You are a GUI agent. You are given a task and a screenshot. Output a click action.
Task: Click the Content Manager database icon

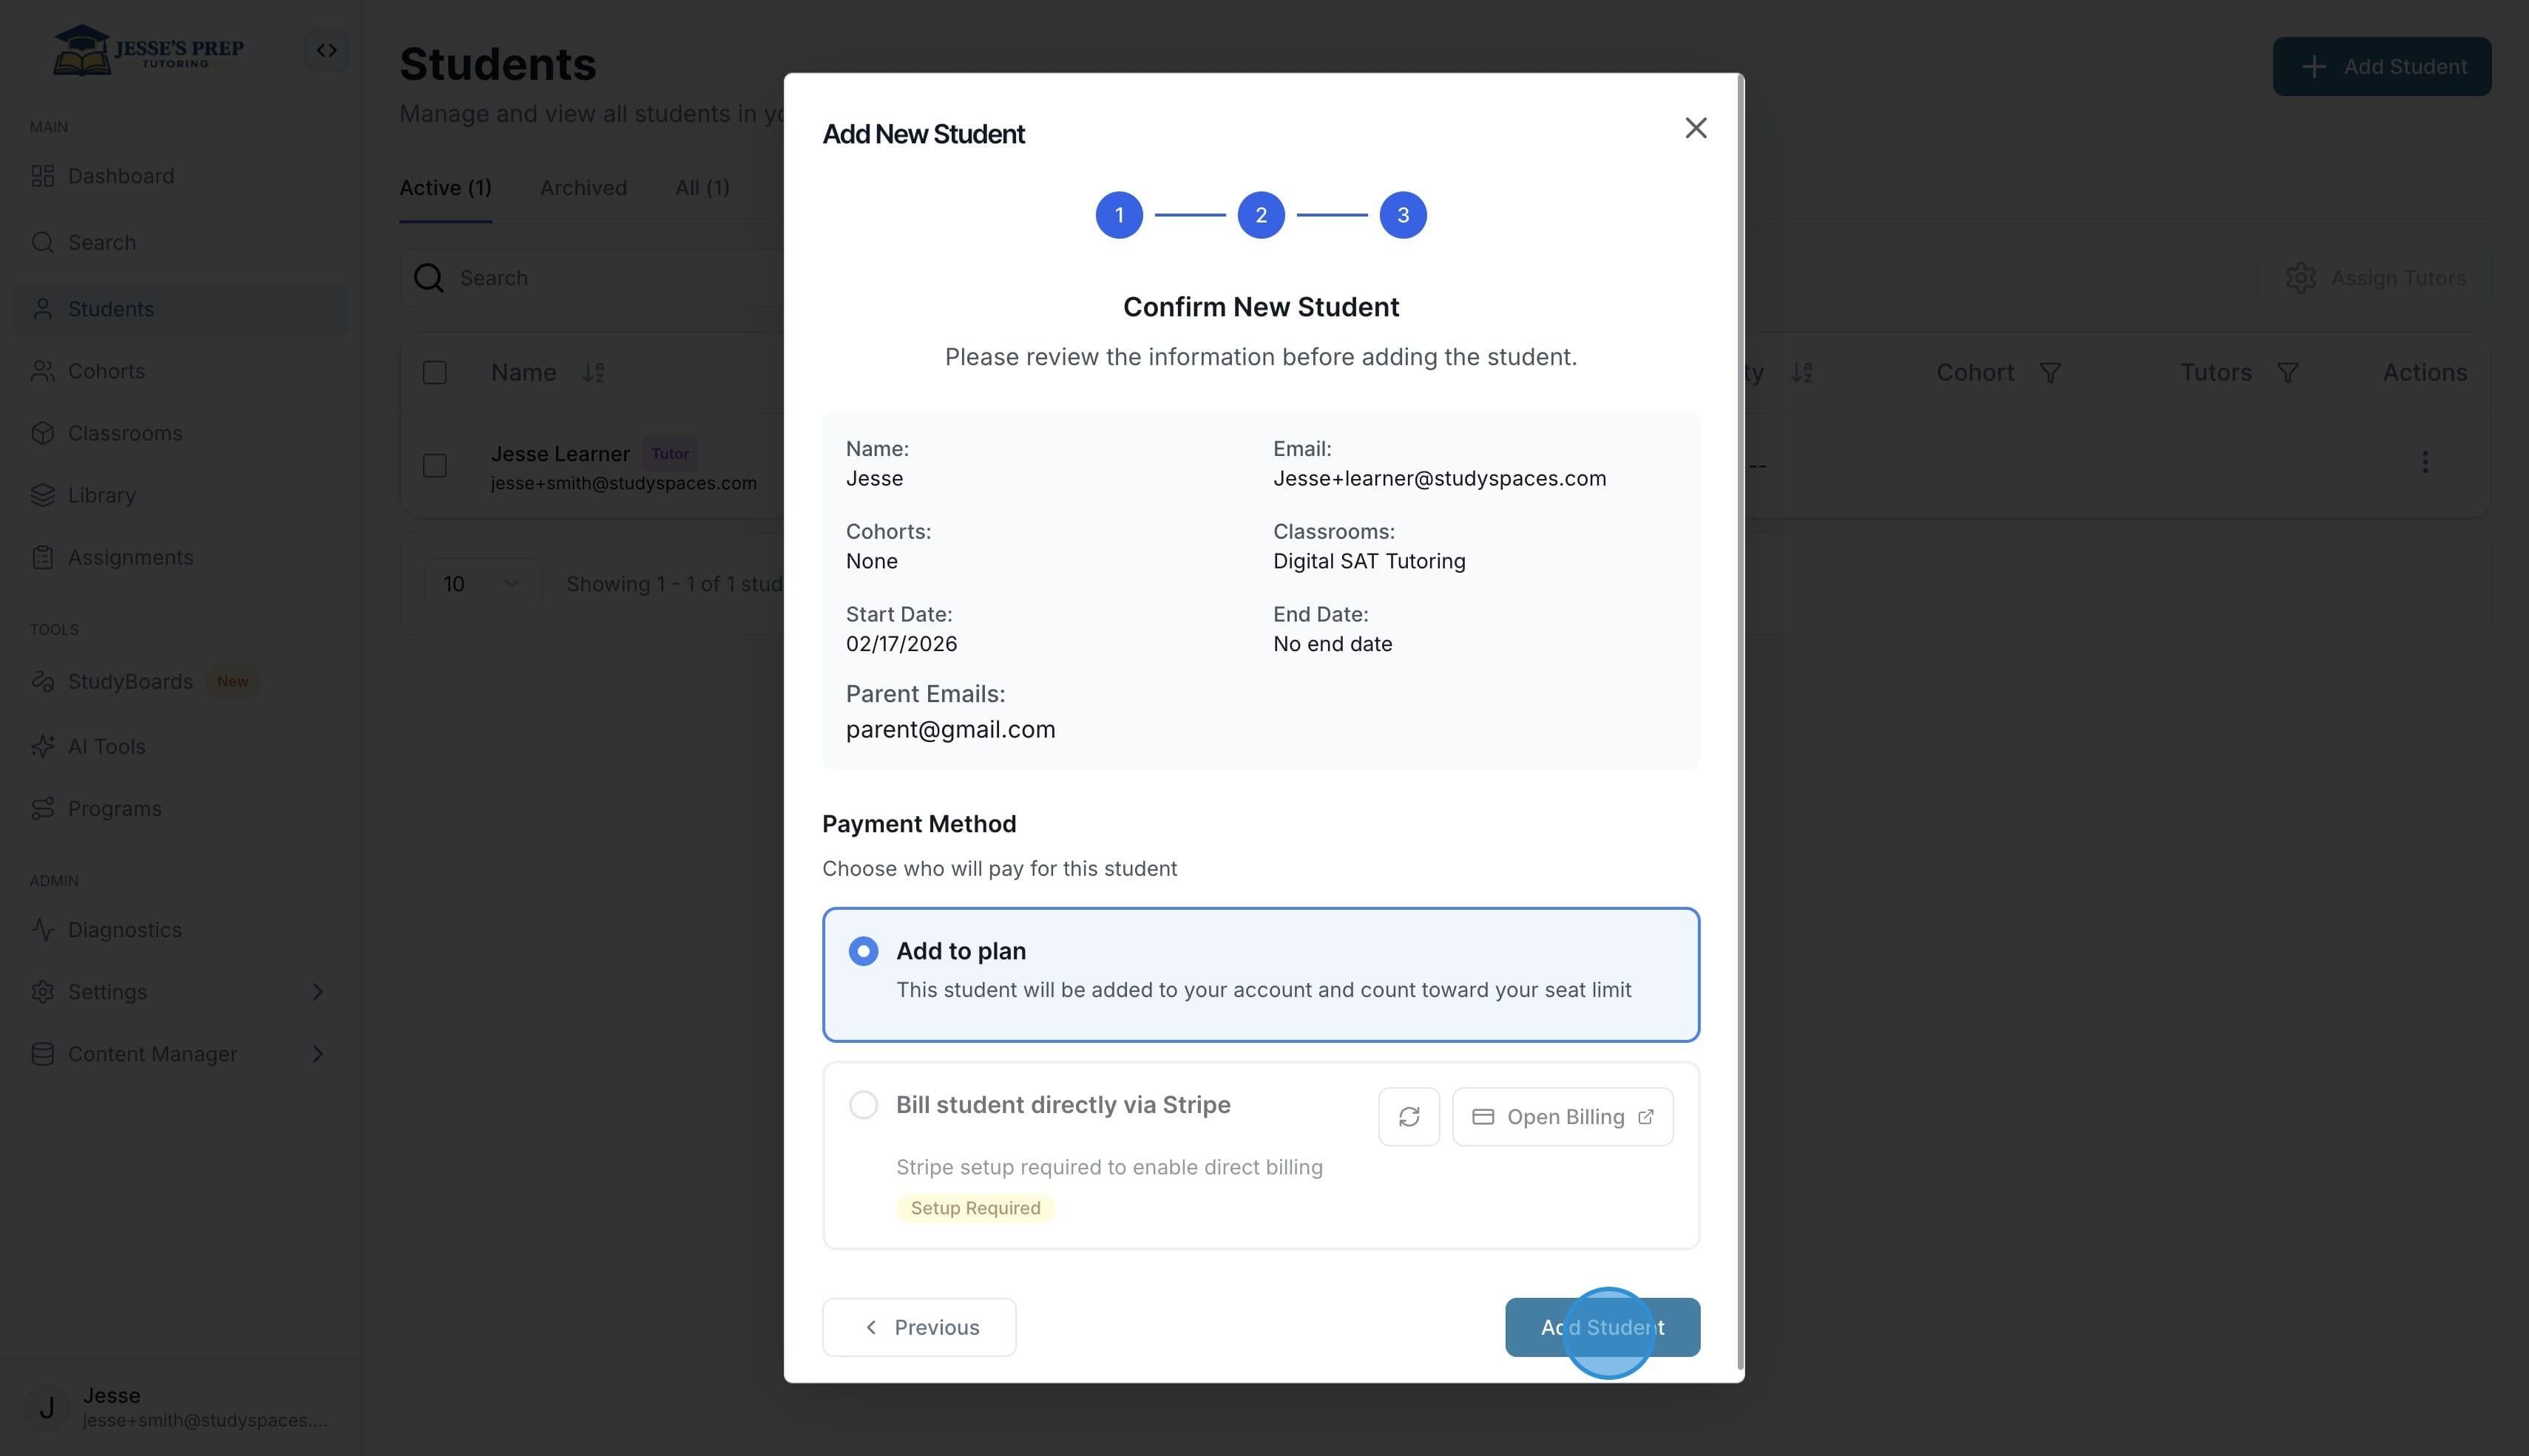tap(42, 1054)
